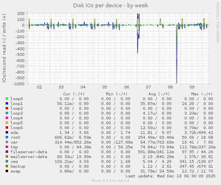Viewport: 221px width, 185px height.
Task: Click the dark red loop6 swatch
Action: pyautogui.click(x=7, y=127)
